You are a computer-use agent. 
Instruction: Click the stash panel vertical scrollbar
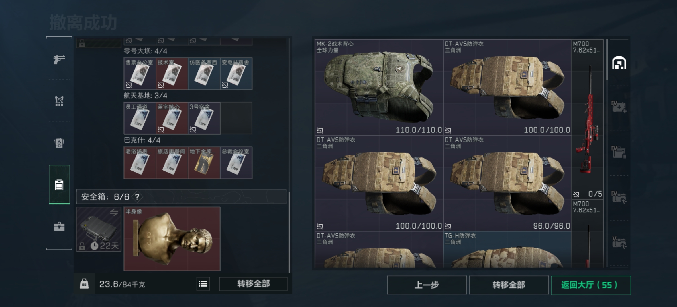(x=607, y=60)
